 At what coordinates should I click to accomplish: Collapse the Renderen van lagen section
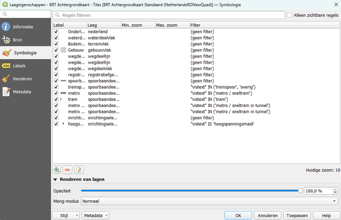[x=55, y=180]
